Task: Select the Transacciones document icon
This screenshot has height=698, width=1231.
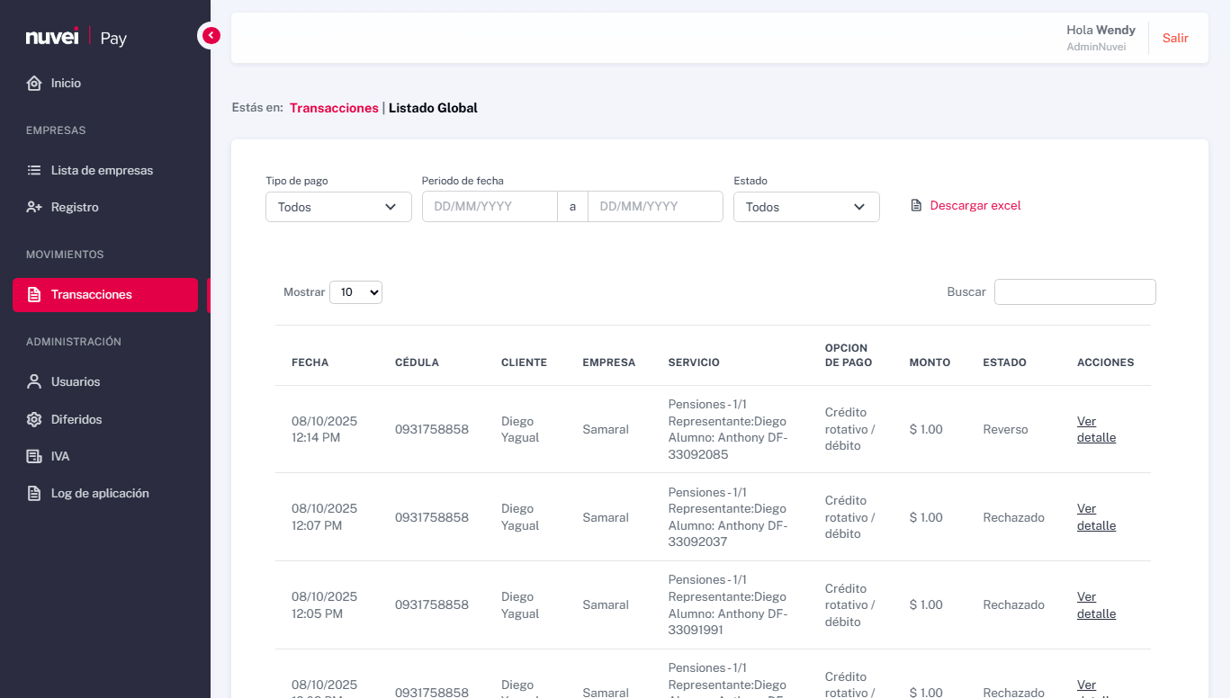Action: 34,294
